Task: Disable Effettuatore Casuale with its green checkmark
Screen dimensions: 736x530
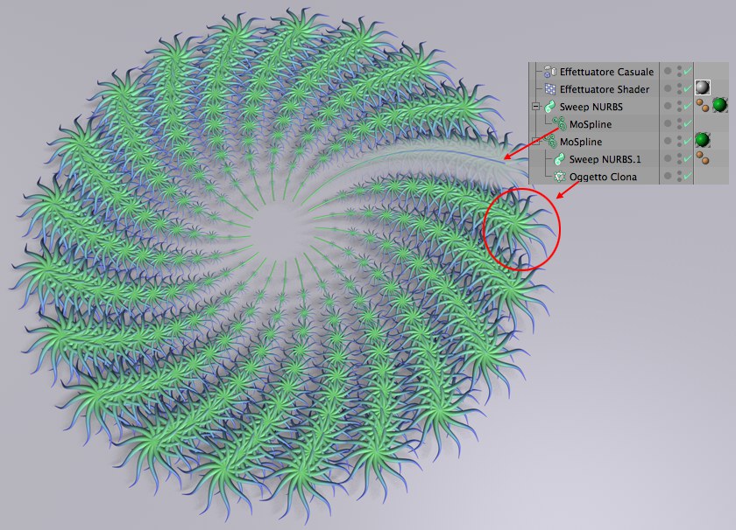Action: click(x=688, y=71)
